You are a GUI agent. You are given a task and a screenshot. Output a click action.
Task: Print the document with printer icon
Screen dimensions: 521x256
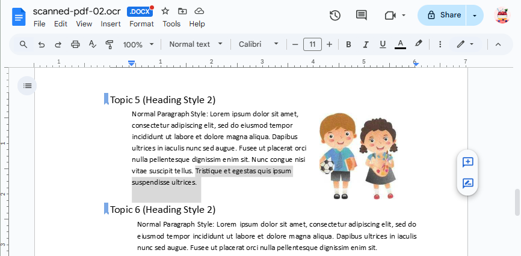(75, 44)
